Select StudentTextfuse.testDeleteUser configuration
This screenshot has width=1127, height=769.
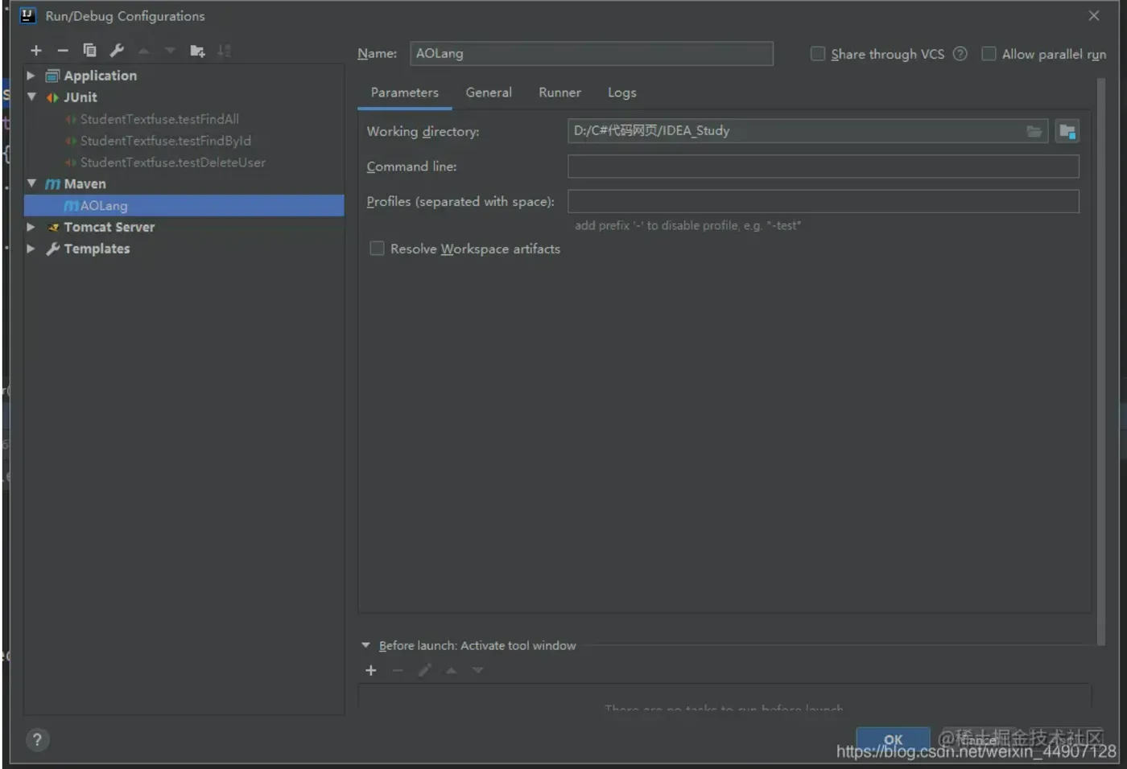(173, 162)
